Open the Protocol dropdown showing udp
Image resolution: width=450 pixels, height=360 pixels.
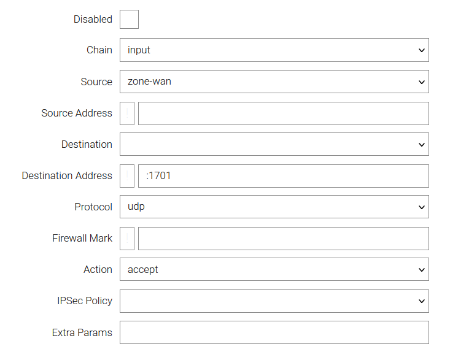(x=274, y=207)
